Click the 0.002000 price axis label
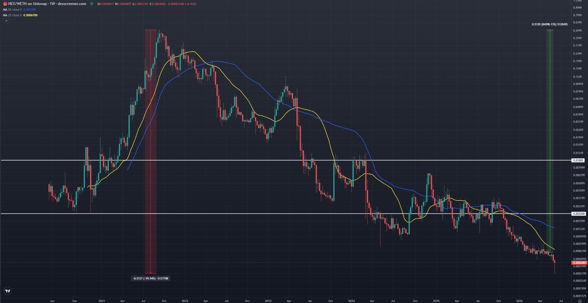588x303 pixels. tap(578, 214)
